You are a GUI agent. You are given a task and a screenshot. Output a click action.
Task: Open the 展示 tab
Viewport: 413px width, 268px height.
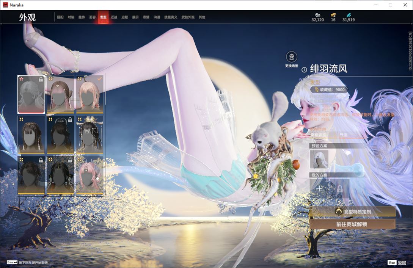135,17
